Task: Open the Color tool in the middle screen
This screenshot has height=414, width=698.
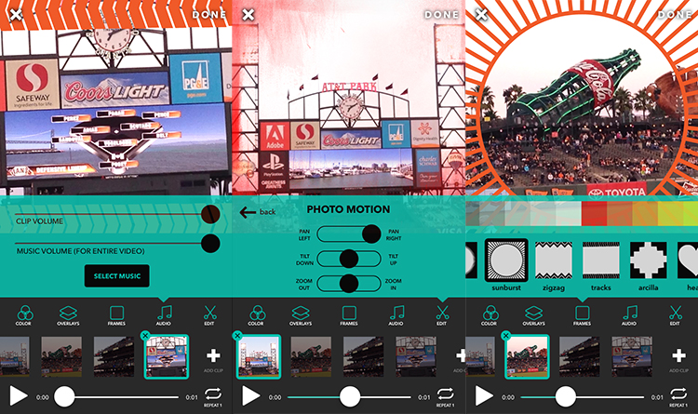Action: pos(256,315)
